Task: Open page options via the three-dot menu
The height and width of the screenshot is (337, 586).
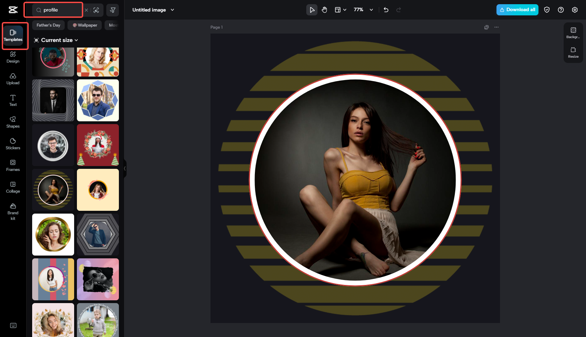Action: [x=496, y=27]
